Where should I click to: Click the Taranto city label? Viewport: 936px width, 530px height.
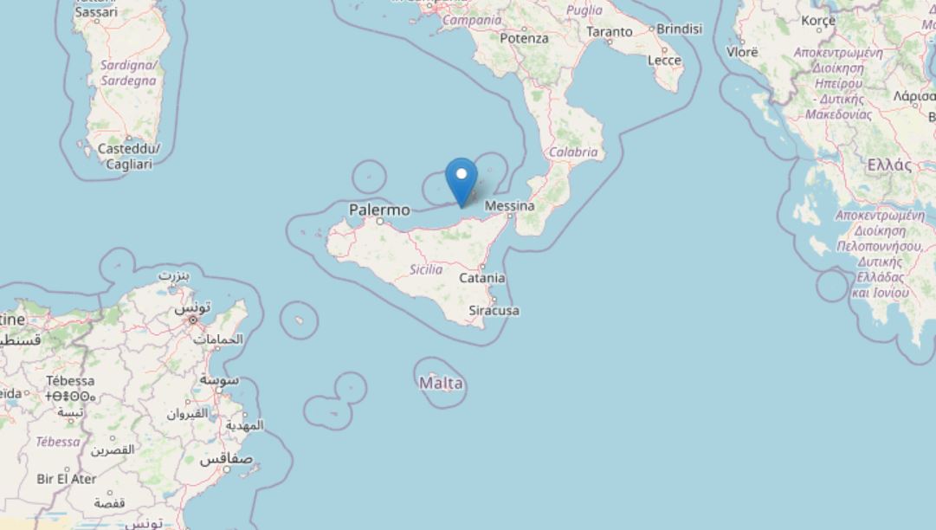click(610, 32)
